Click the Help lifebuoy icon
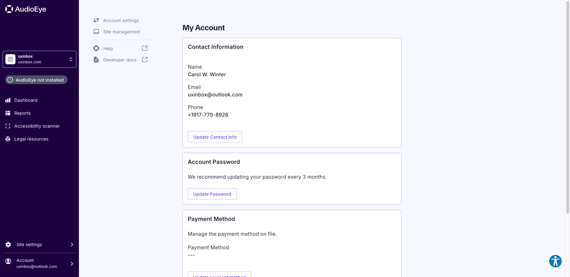This screenshot has width=570, height=277. tap(96, 48)
